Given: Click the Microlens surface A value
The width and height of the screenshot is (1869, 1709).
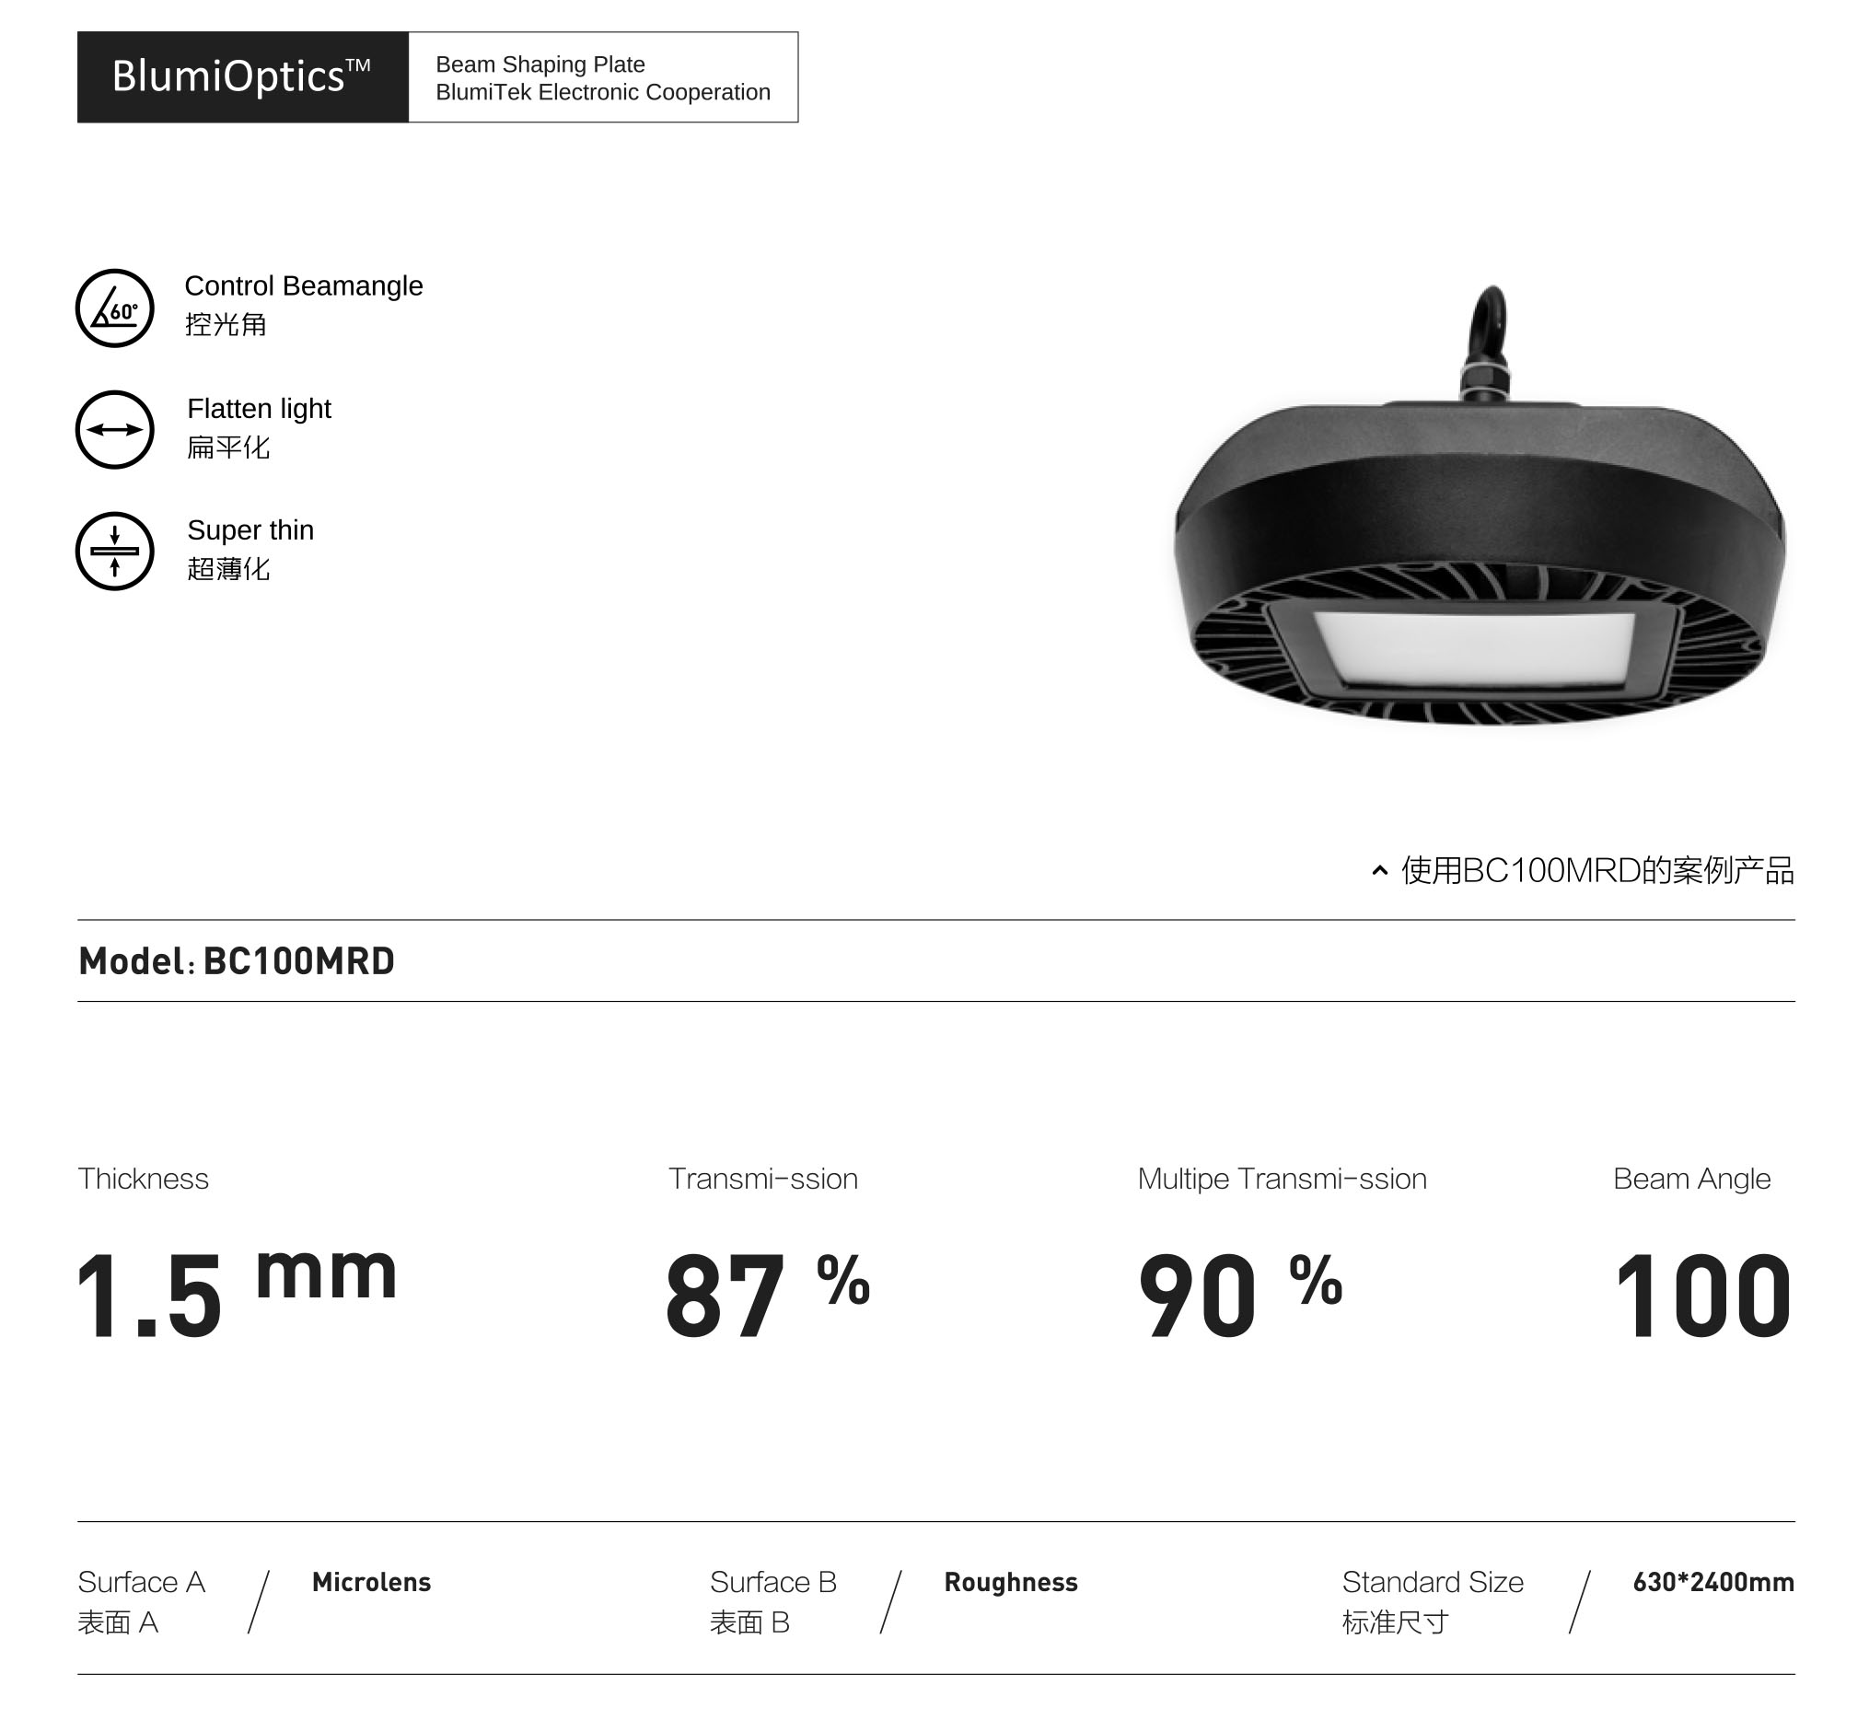Looking at the screenshot, I should (371, 1582).
